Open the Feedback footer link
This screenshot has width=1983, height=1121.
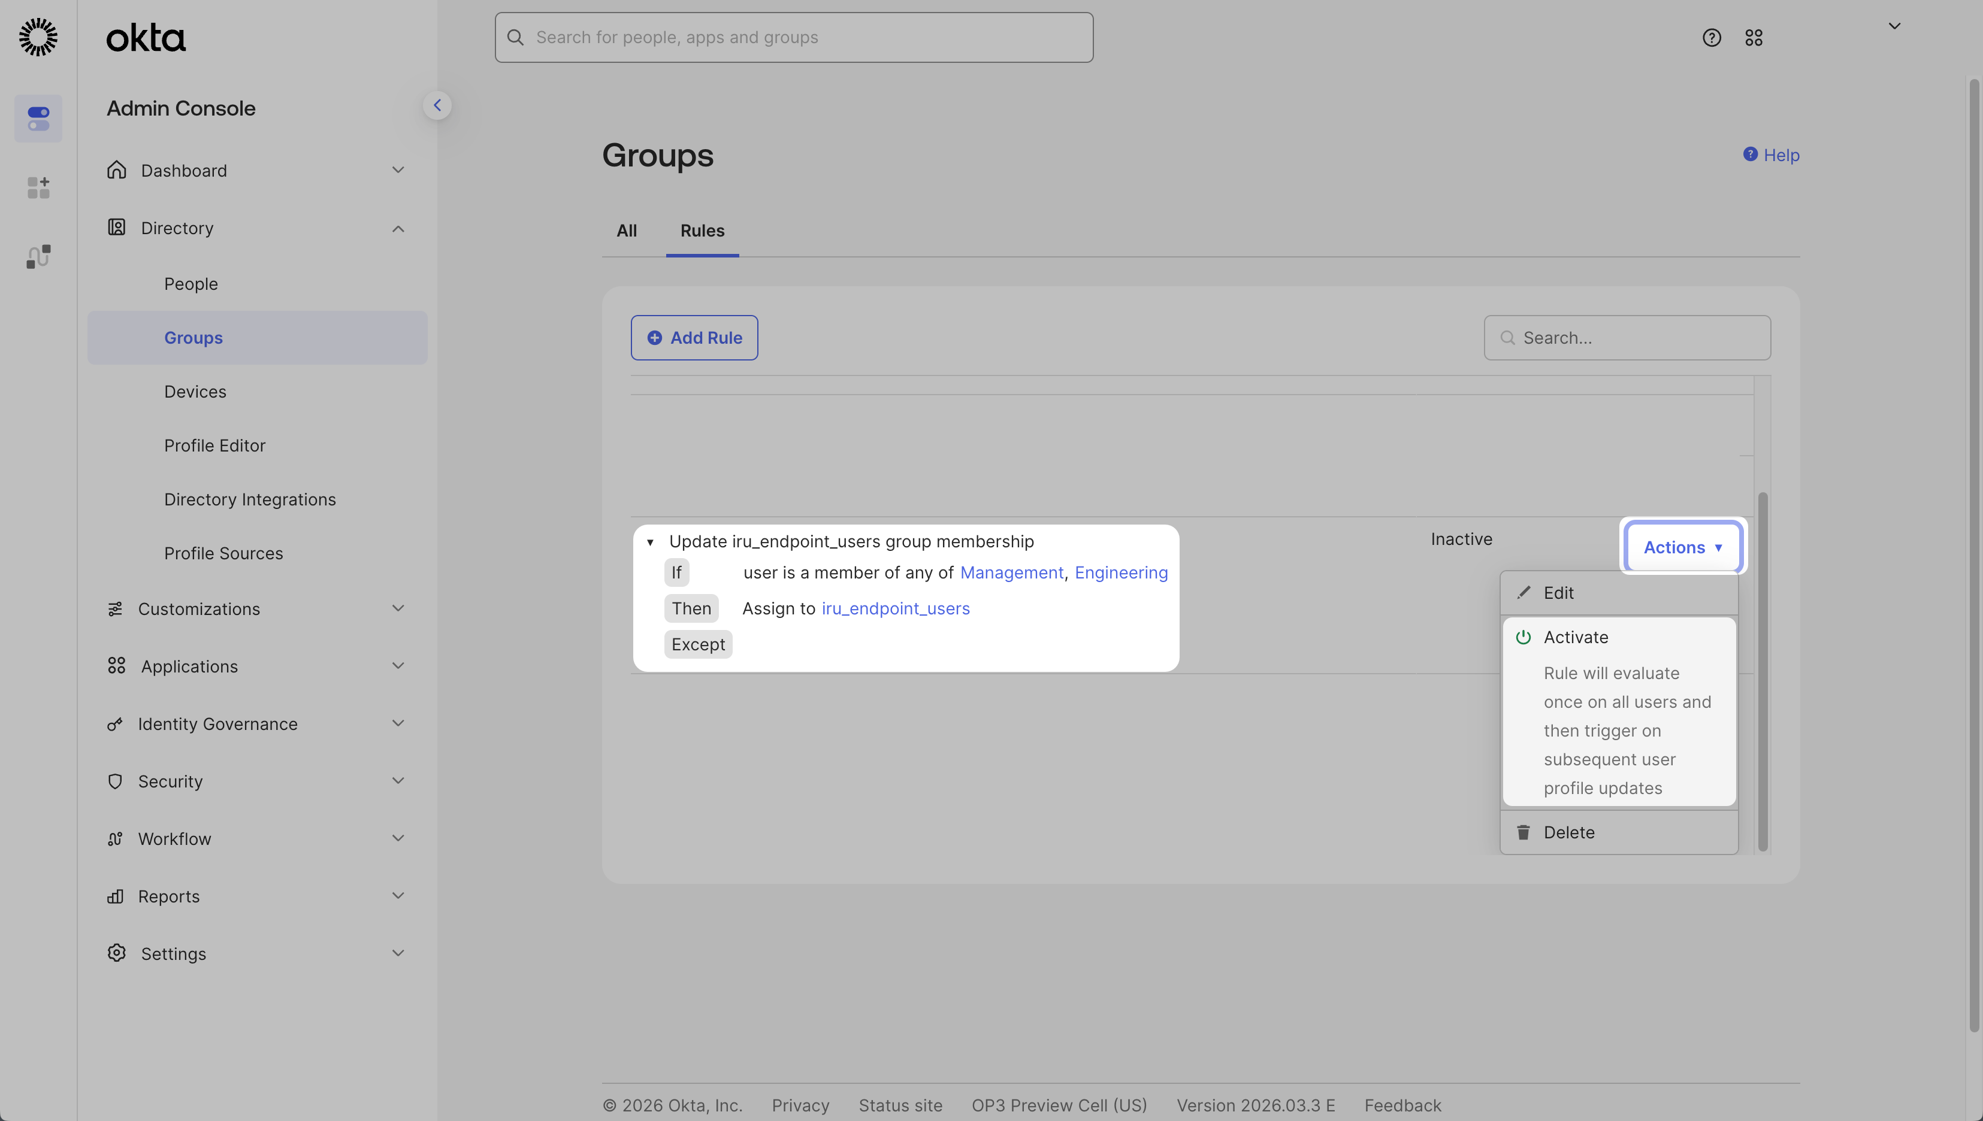coord(1402,1105)
